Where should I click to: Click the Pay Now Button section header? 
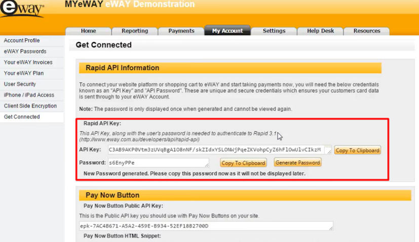pyautogui.click(x=245, y=195)
